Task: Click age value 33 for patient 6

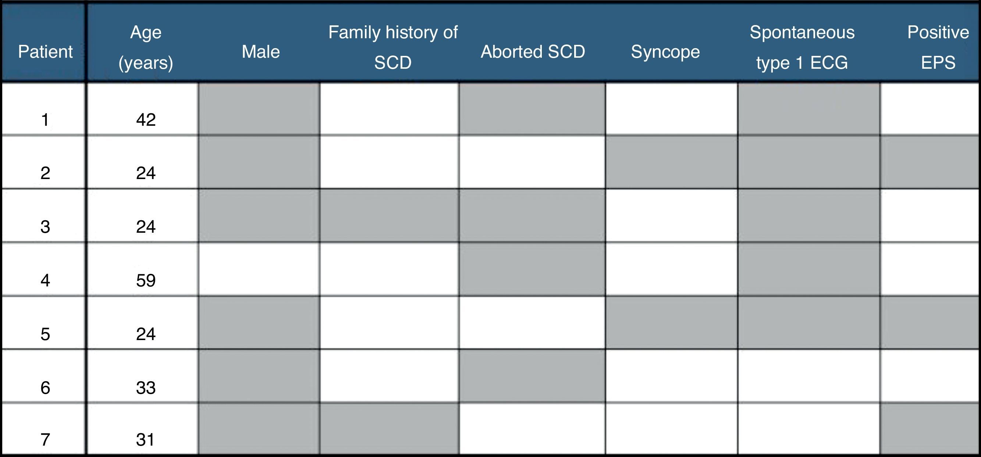Action: pos(145,388)
